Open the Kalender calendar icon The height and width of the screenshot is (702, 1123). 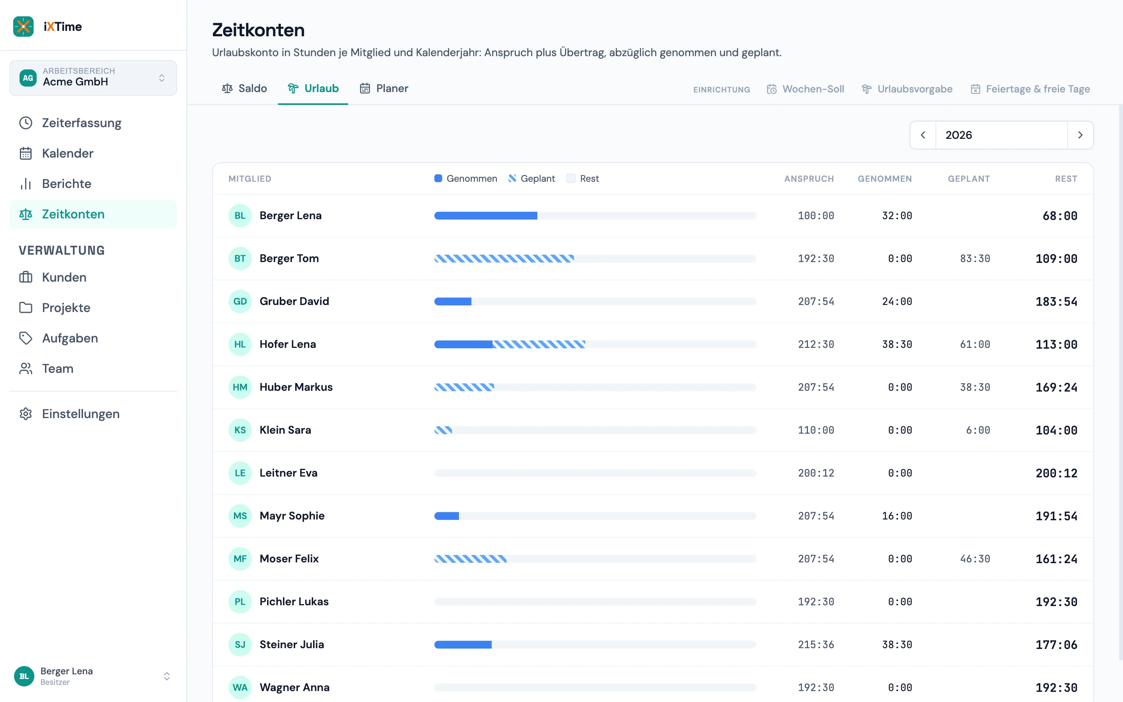click(25, 153)
